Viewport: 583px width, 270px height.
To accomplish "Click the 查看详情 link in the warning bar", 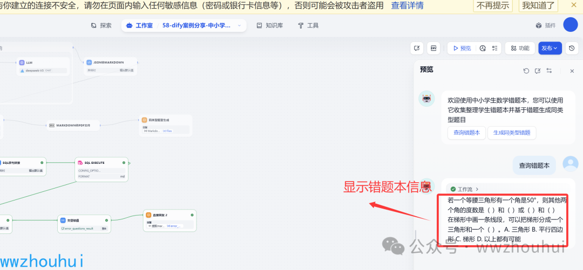I will (x=407, y=5).
